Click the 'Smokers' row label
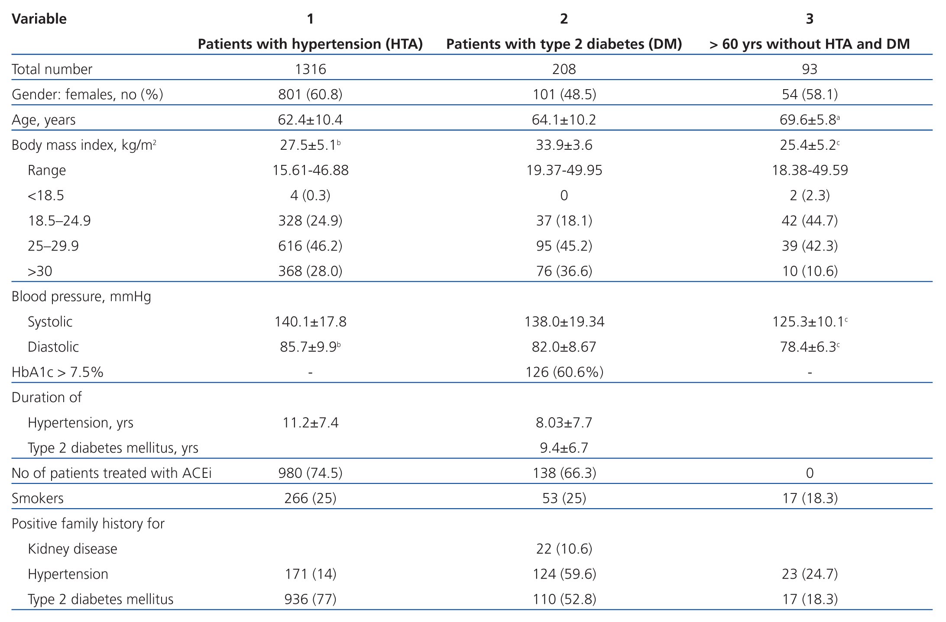This screenshot has width=946, height=622. (38, 499)
